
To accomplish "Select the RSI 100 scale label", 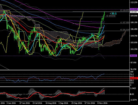I will point(132,72).
